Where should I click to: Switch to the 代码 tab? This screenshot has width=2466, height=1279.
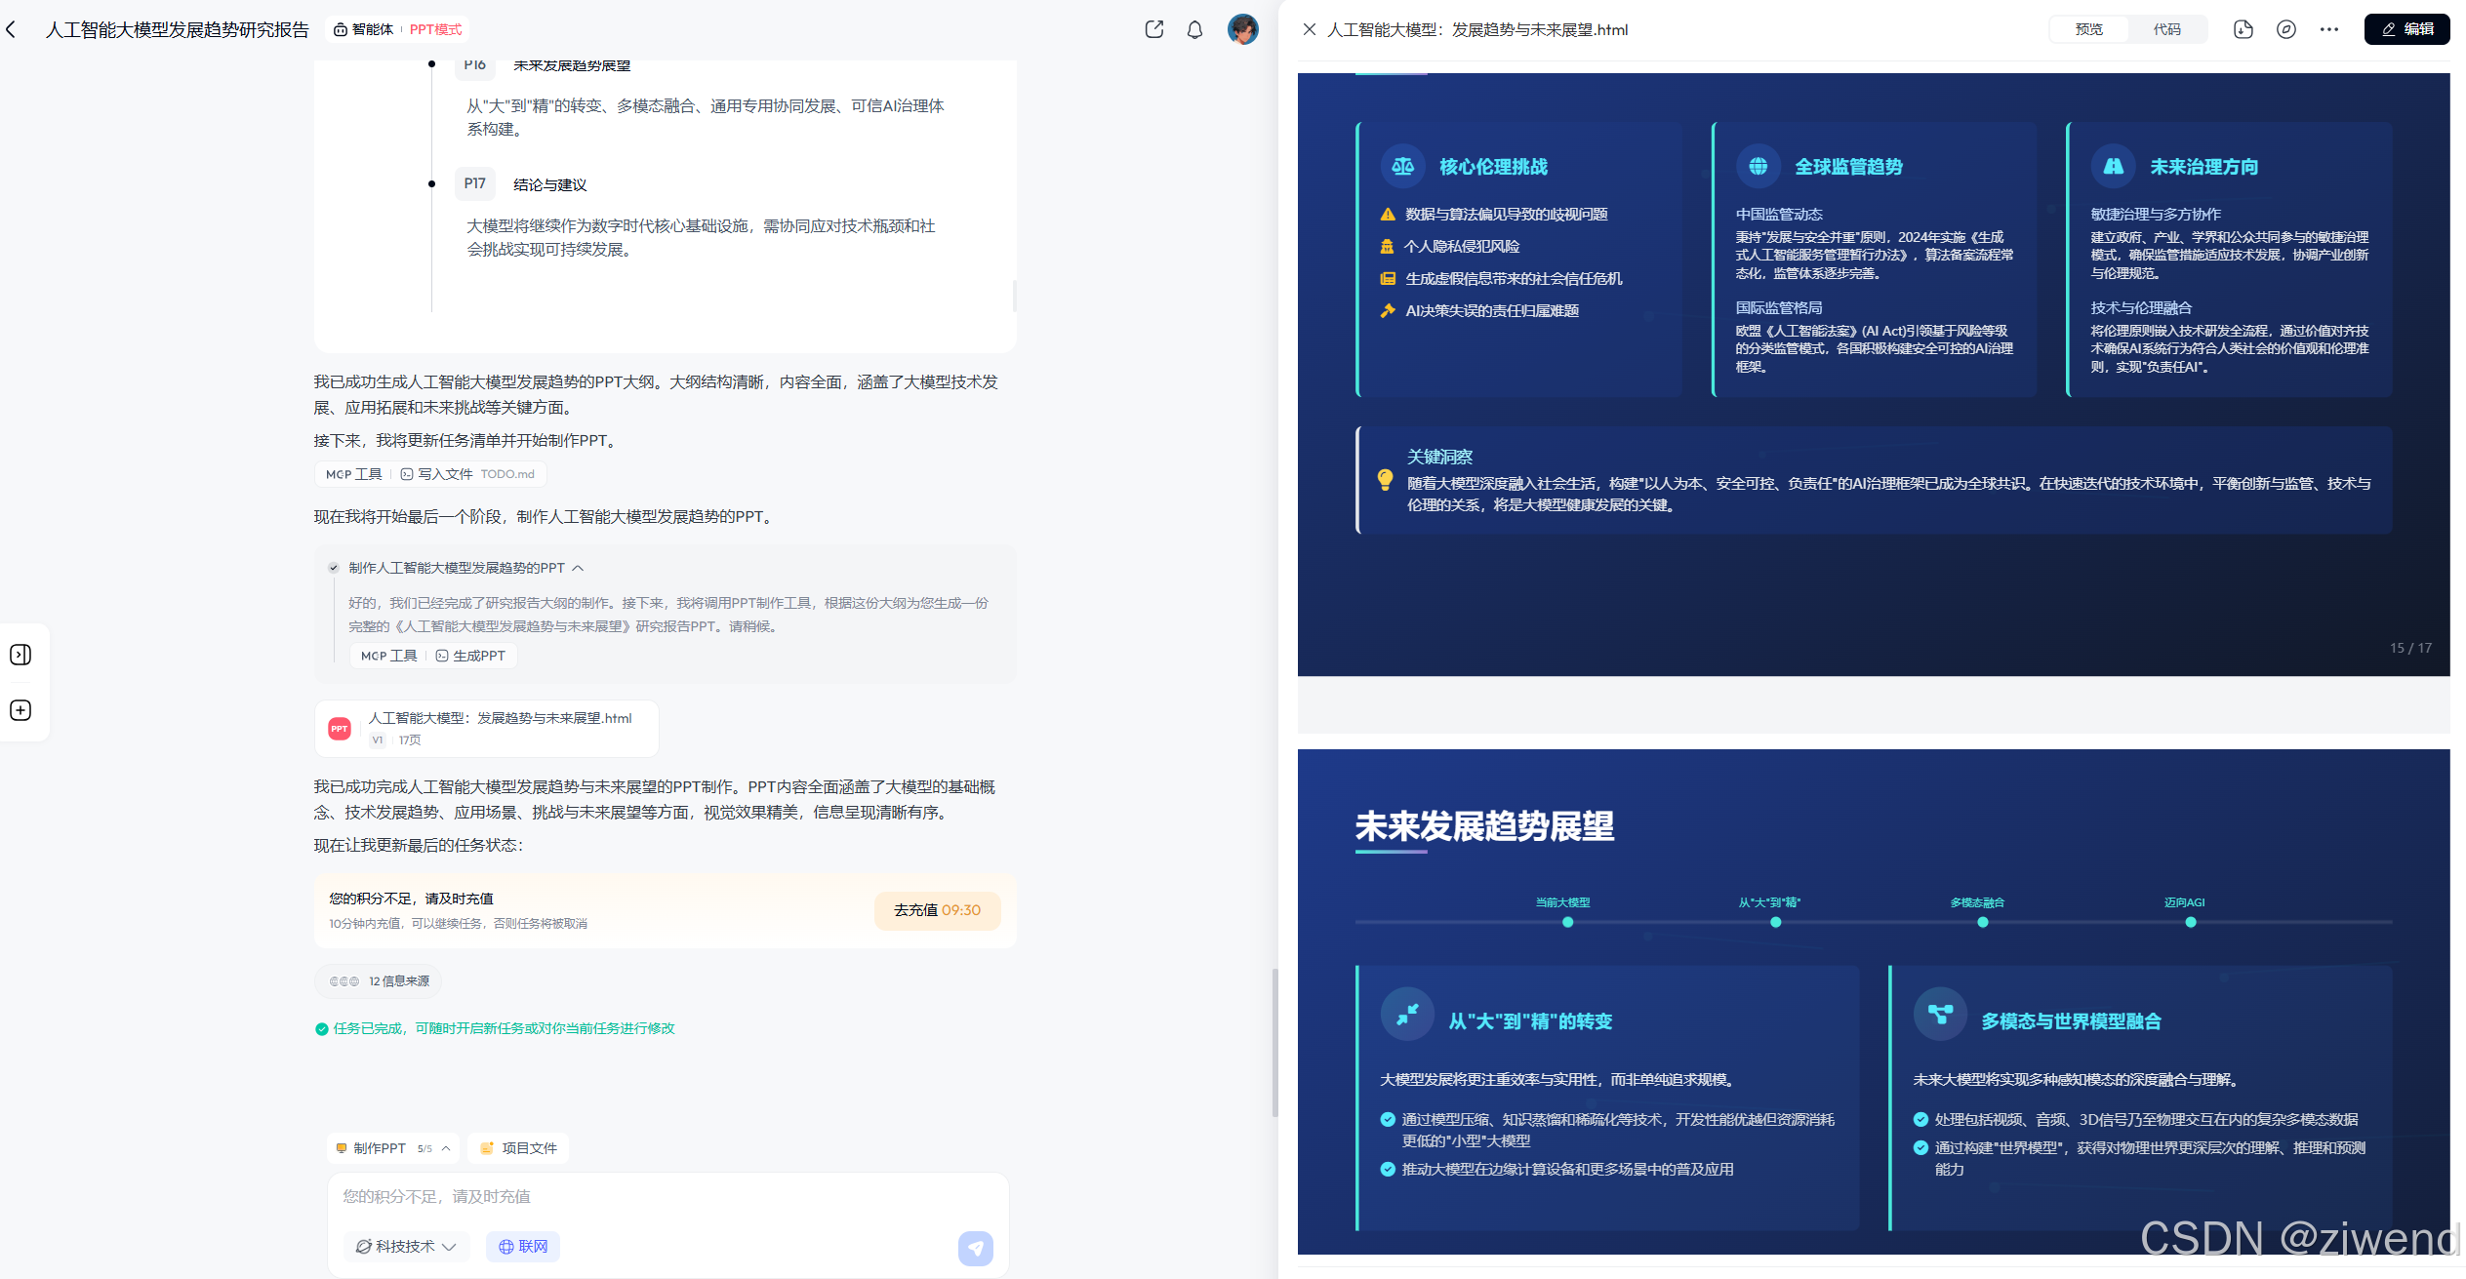pos(2166,29)
